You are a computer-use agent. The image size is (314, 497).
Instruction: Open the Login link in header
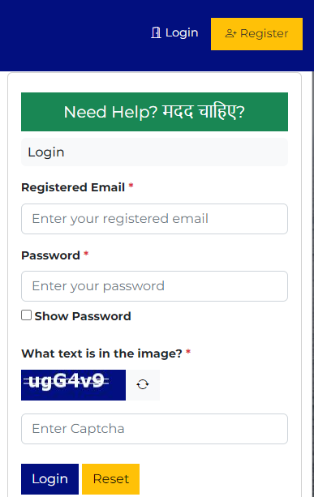point(174,32)
